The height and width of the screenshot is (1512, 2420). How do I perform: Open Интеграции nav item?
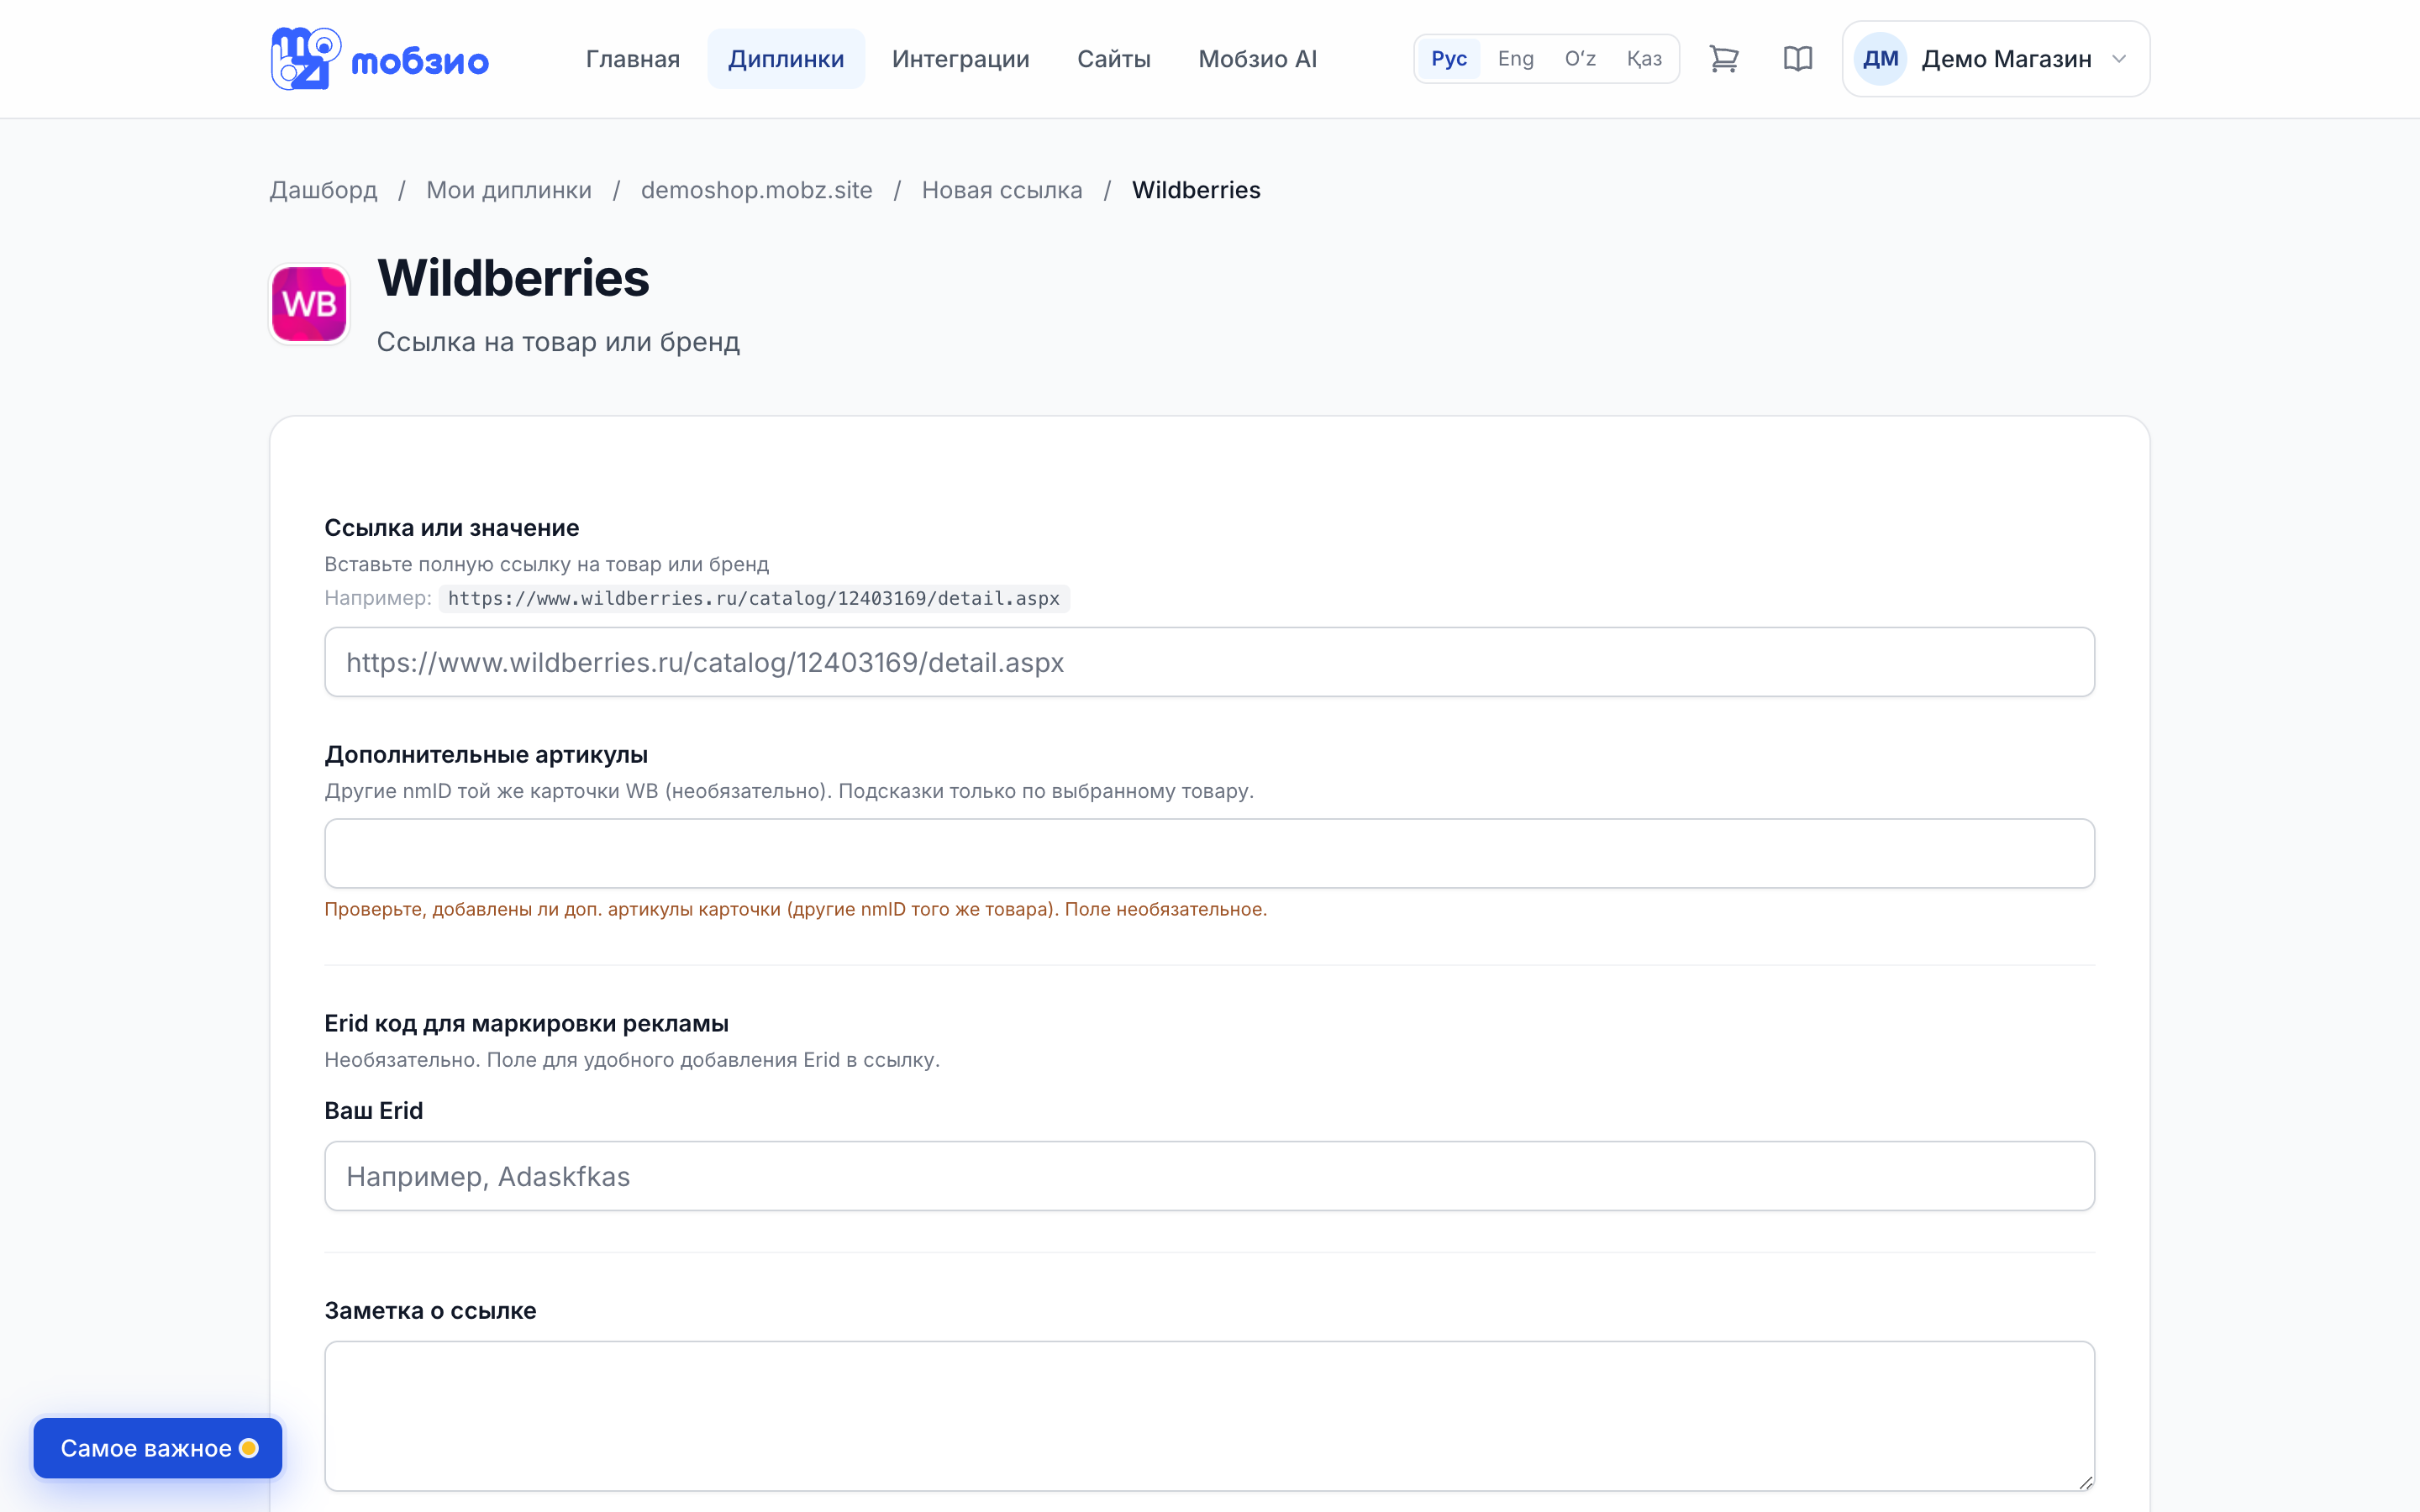[x=960, y=59]
